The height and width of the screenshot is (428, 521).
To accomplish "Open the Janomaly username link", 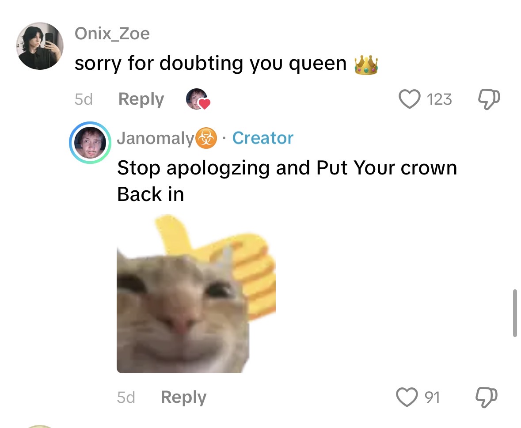I will [156, 138].
